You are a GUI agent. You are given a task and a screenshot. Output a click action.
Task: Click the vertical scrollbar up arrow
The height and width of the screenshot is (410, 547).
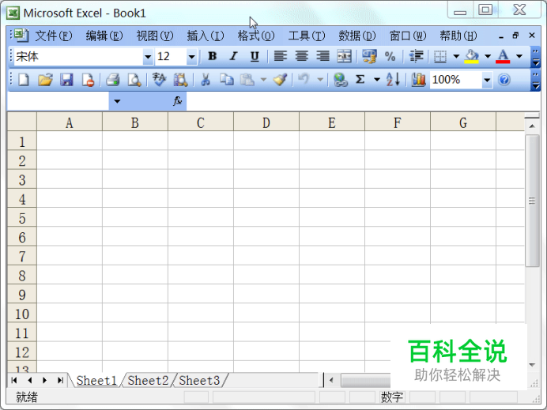point(532,126)
